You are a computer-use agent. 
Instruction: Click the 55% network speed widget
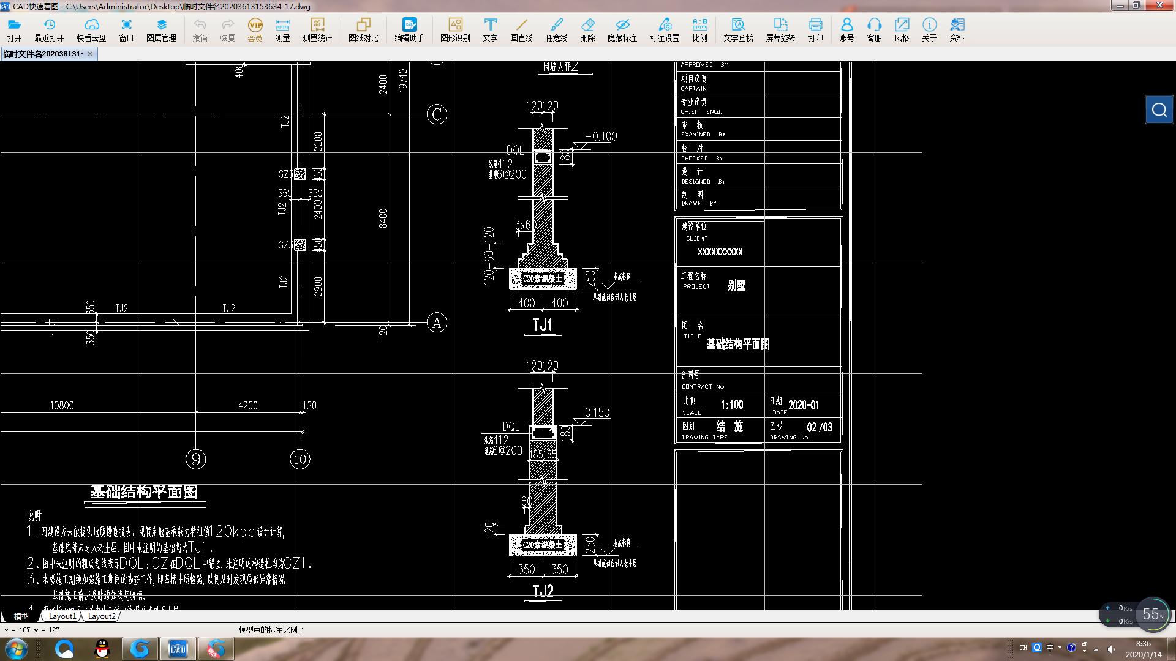coord(1154,614)
